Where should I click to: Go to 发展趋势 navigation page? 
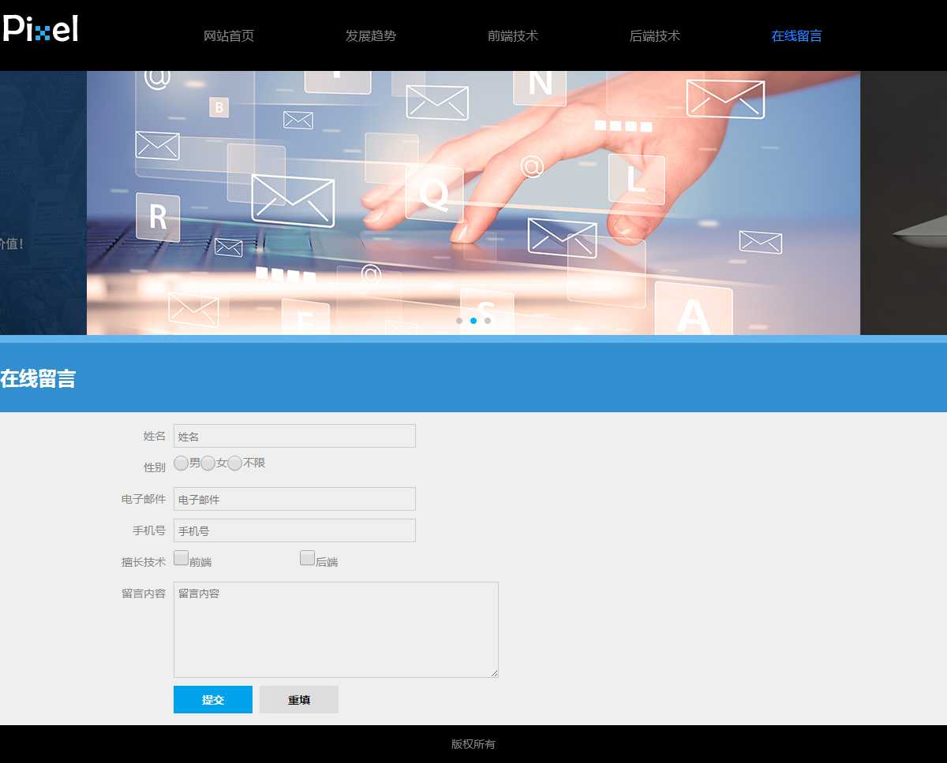371,35
